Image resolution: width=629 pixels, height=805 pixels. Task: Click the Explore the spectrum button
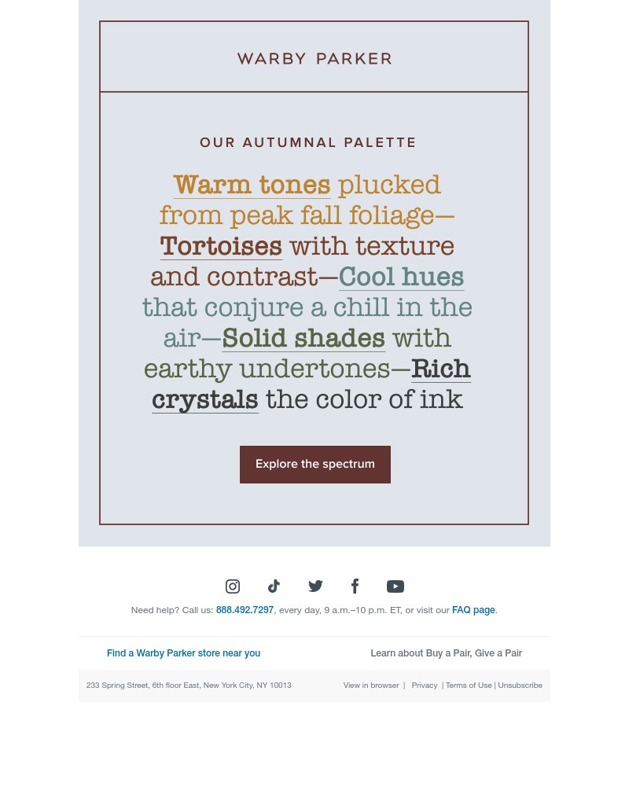(315, 464)
